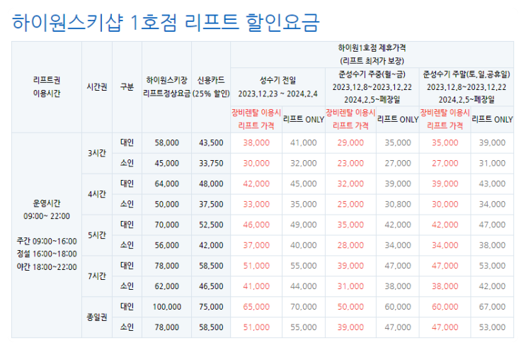Click the red 23,000 rental price

[350, 164]
